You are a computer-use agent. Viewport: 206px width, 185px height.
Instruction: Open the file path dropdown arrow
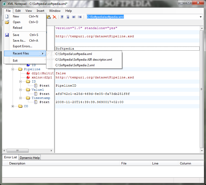[x=201, y=17]
